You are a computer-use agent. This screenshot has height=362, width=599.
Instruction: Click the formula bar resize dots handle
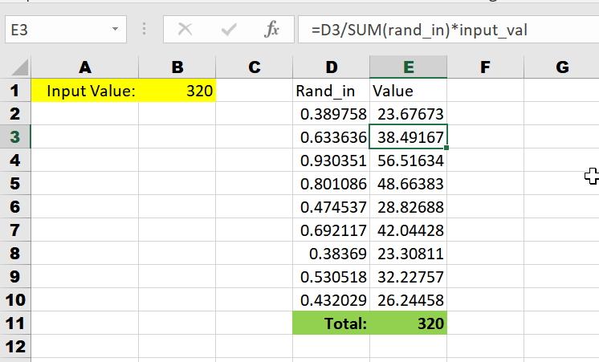click(x=144, y=29)
